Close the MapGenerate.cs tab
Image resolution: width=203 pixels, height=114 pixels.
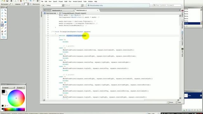click(73, 10)
